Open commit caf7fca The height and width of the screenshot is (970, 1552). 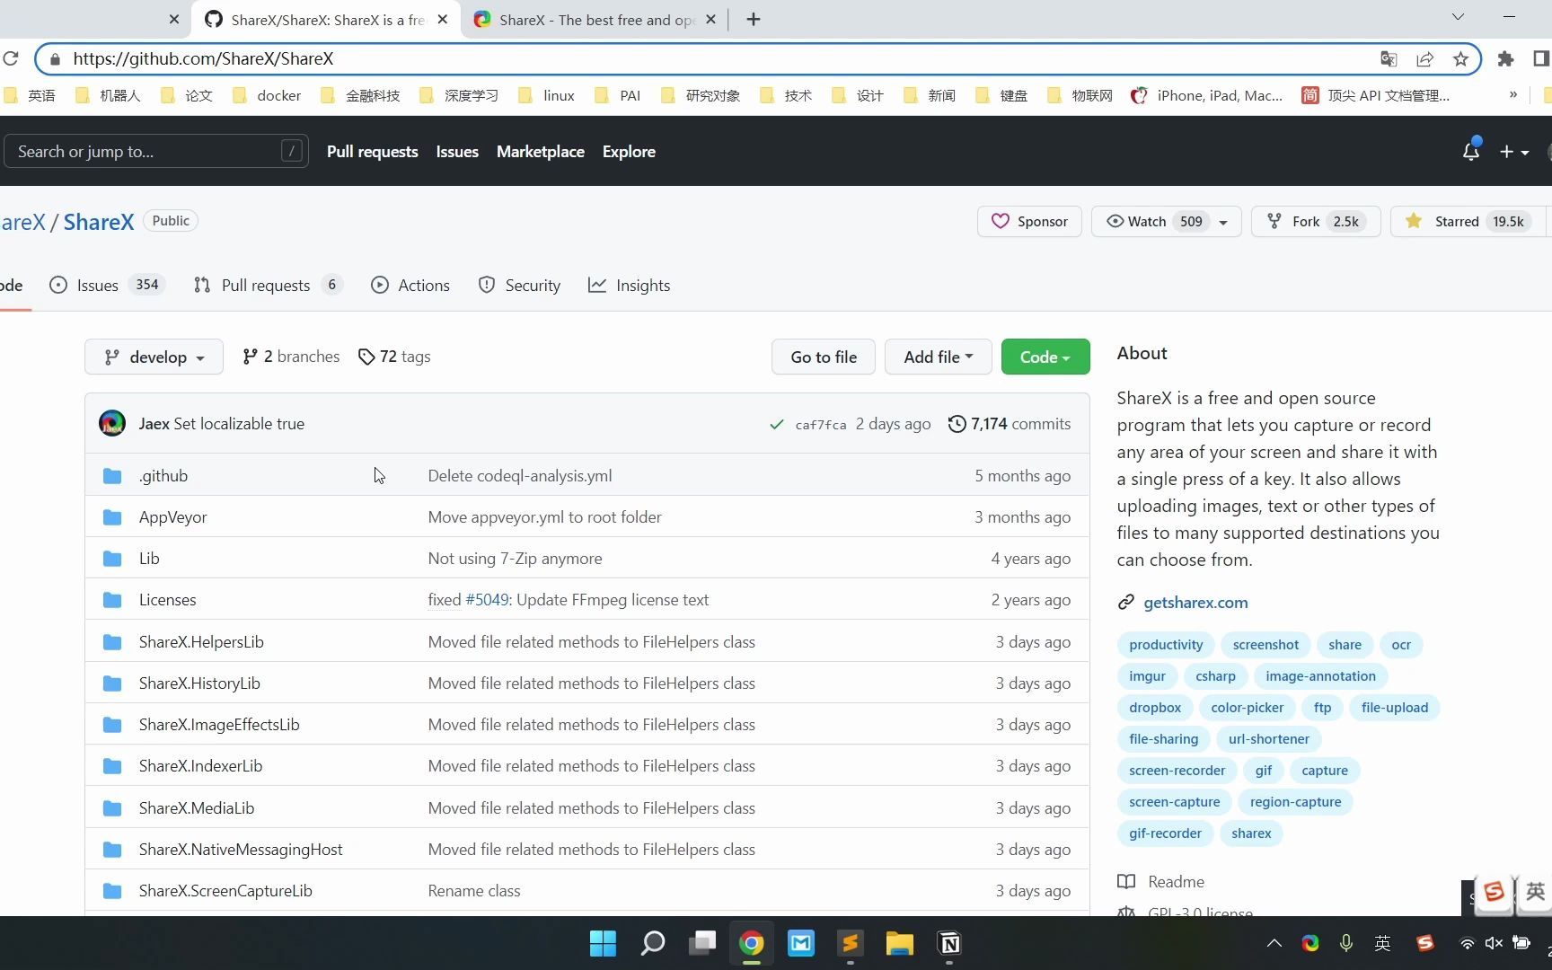coord(820,425)
